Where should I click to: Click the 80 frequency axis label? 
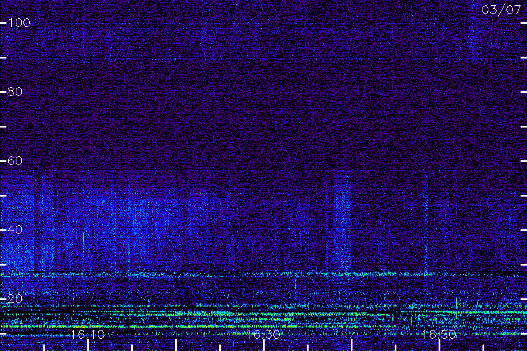click(15, 92)
